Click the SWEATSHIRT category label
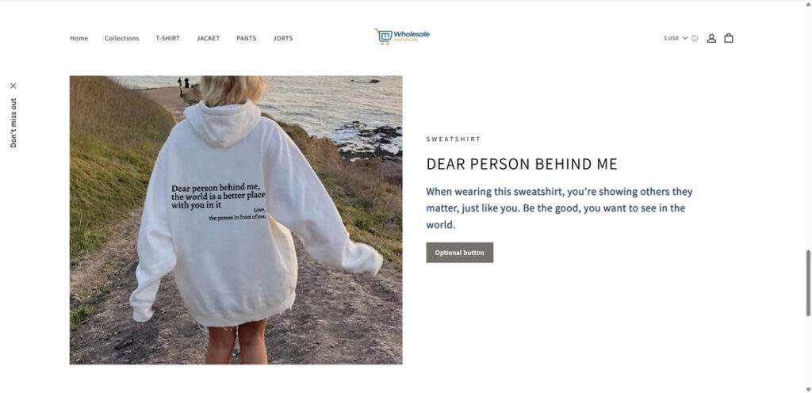The height and width of the screenshot is (393, 812). tap(454, 139)
